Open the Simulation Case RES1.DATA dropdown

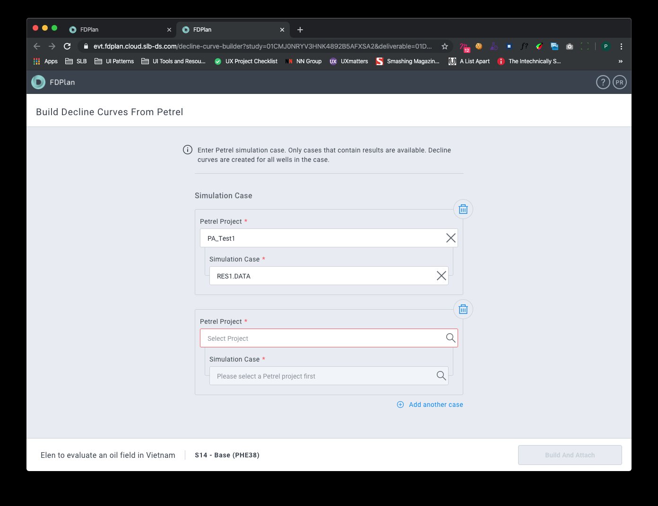pyautogui.click(x=329, y=276)
